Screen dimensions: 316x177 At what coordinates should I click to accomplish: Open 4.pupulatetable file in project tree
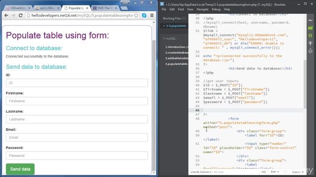tap(176, 64)
